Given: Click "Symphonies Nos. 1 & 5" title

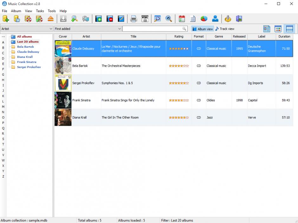Looking at the screenshot, I should (117, 83).
